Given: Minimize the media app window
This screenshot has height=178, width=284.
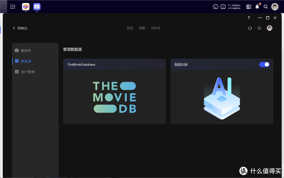Looking at the screenshot, I should coord(260,18).
